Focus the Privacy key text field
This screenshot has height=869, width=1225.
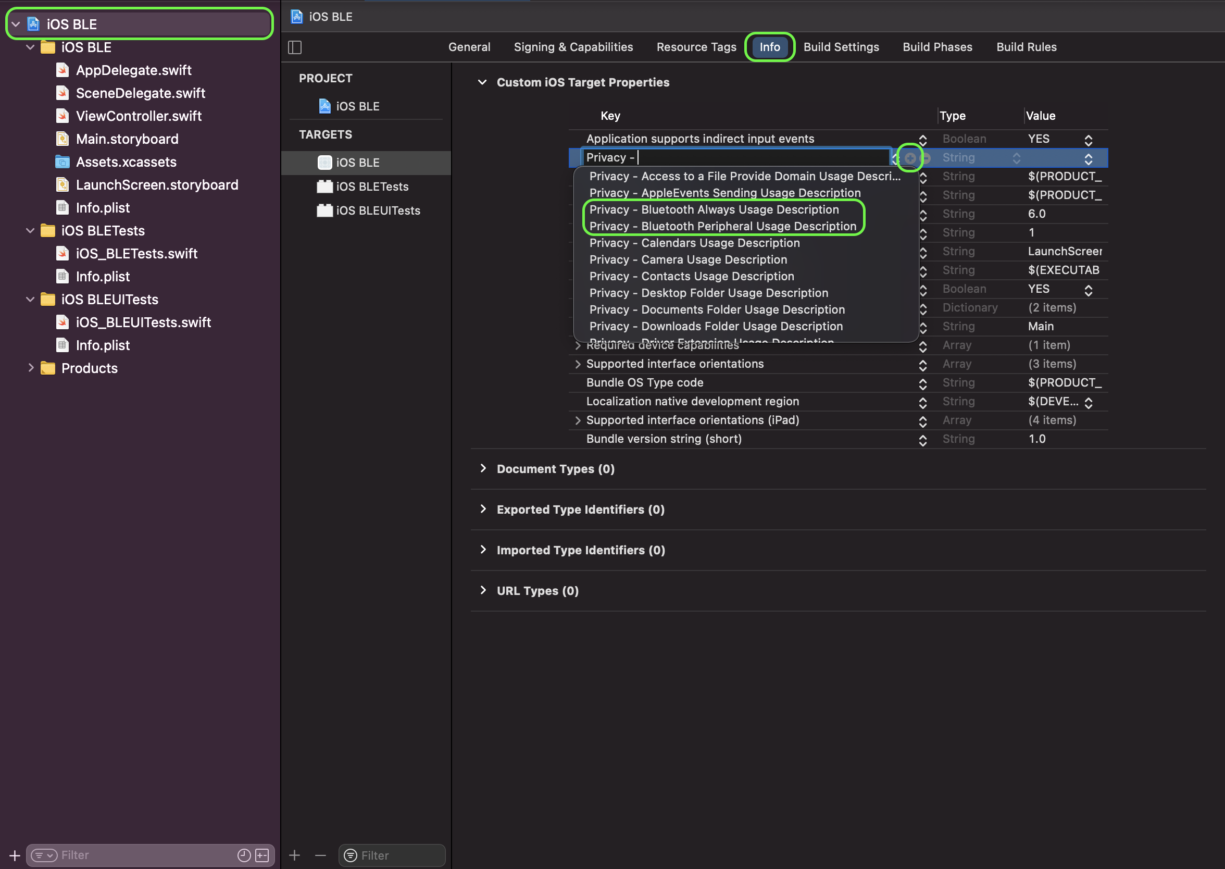coord(735,157)
